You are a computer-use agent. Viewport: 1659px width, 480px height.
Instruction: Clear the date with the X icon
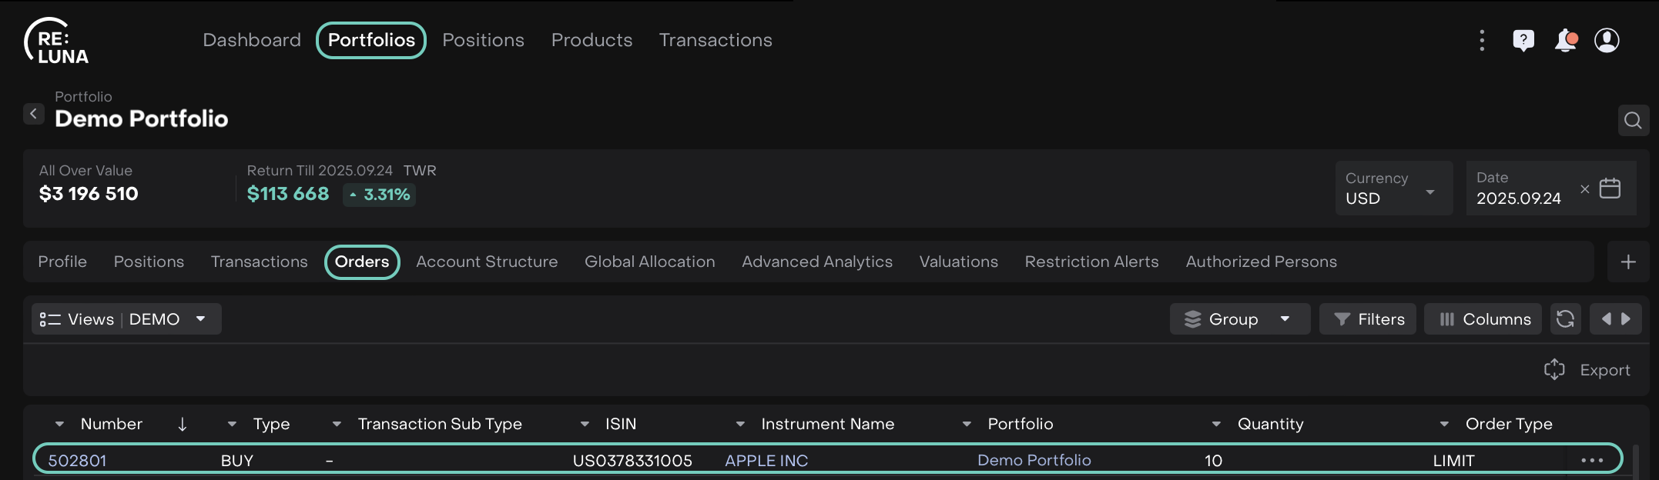[1584, 189]
